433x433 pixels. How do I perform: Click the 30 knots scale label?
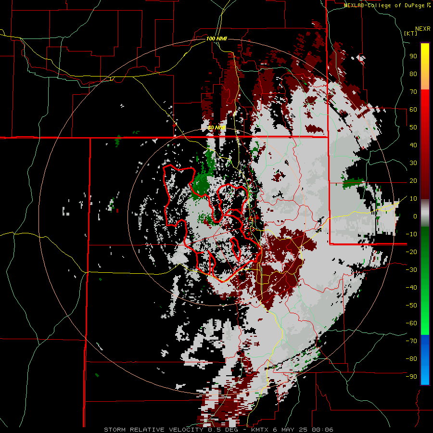coord(413,163)
